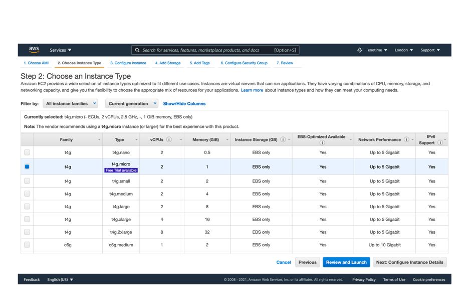The image size is (469, 308).
Task: Click the Up to 10 Gigabit cell
Action: (385, 245)
